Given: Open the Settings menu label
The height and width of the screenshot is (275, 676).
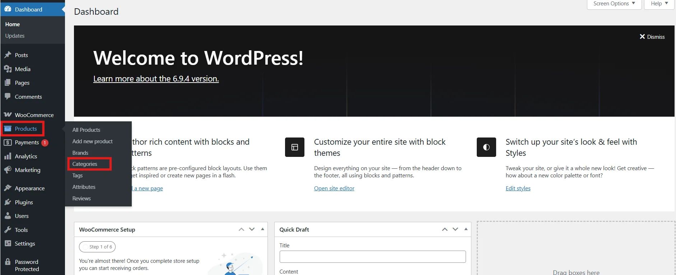Looking at the screenshot, I should pos(25,244).
